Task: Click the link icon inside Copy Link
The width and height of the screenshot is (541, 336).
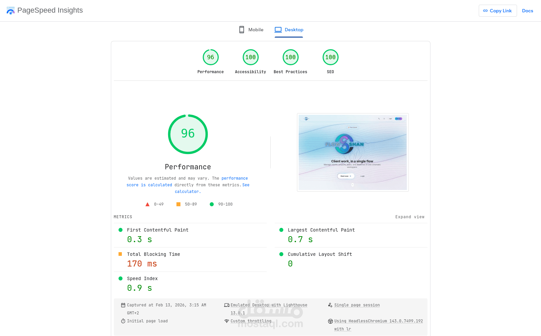Action: click(x=485, y=11)
